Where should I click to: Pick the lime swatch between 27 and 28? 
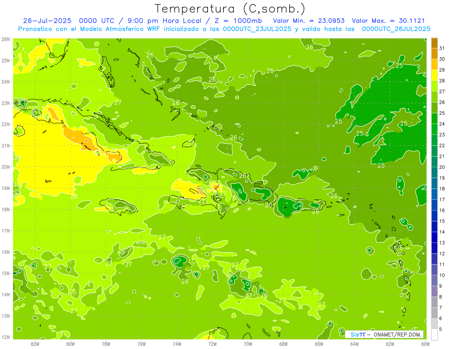(x=434, y=86)
